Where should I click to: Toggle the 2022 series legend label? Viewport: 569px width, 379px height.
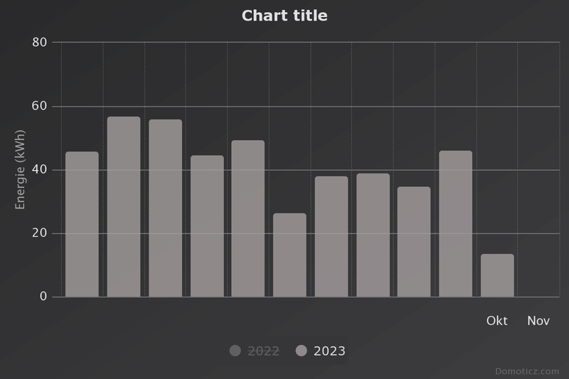click(263, 351)
